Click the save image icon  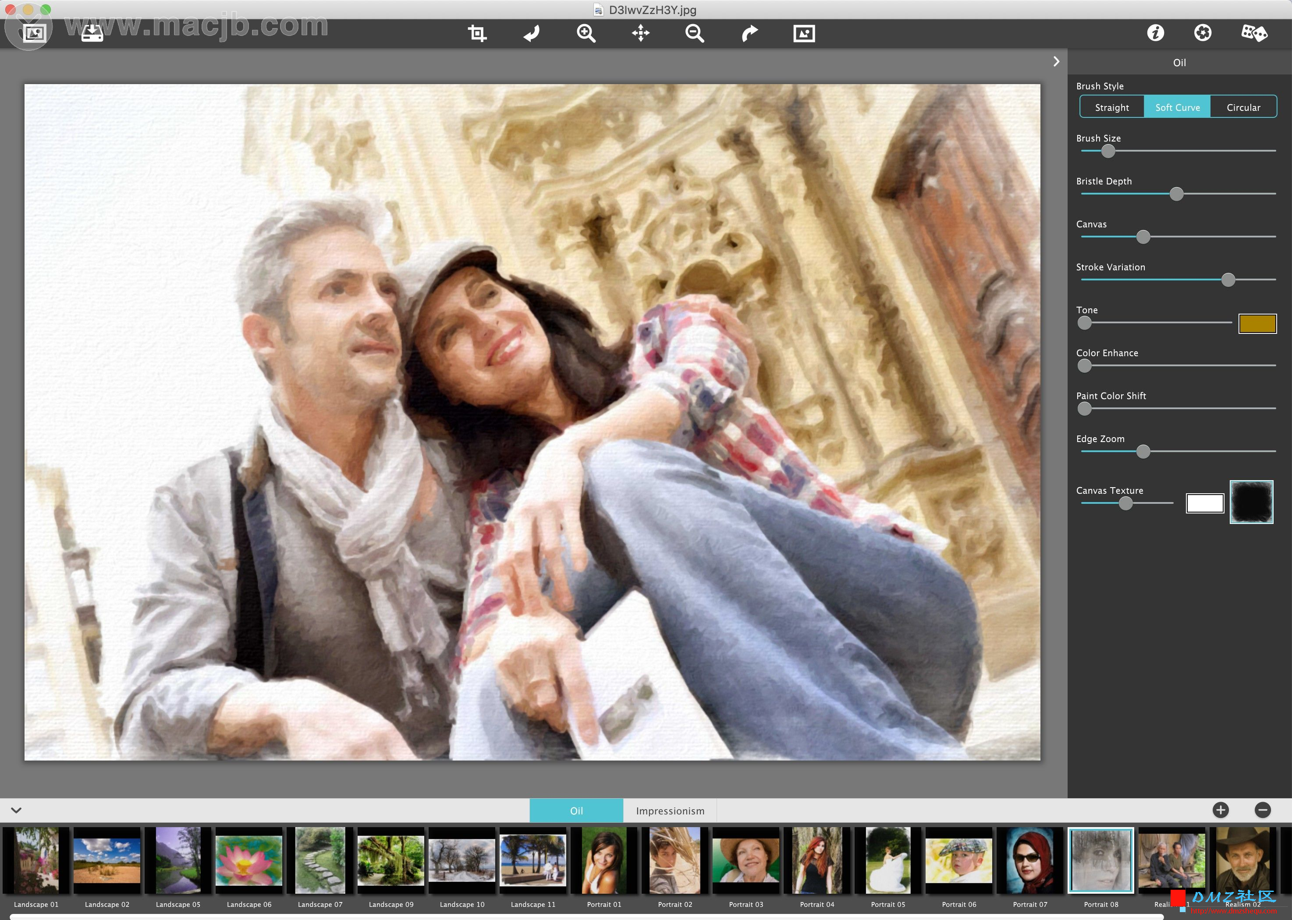[92, 33]
